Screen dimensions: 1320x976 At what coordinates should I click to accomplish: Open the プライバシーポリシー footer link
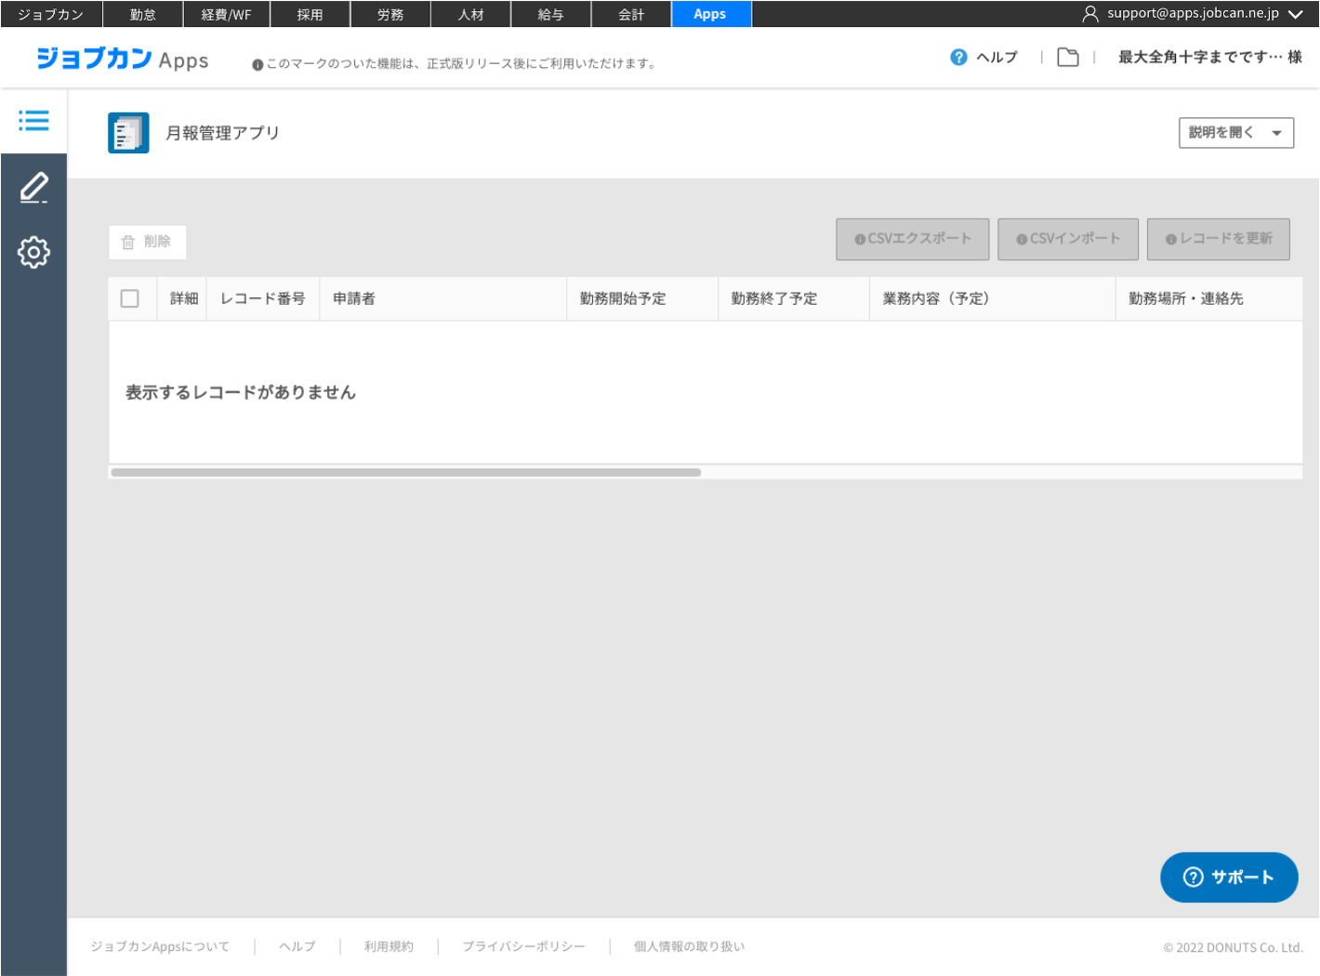[x=523, y=946]
